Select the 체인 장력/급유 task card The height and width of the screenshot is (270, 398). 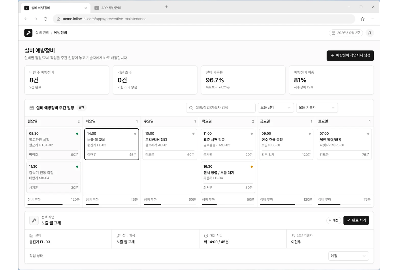tap(344, 144)
